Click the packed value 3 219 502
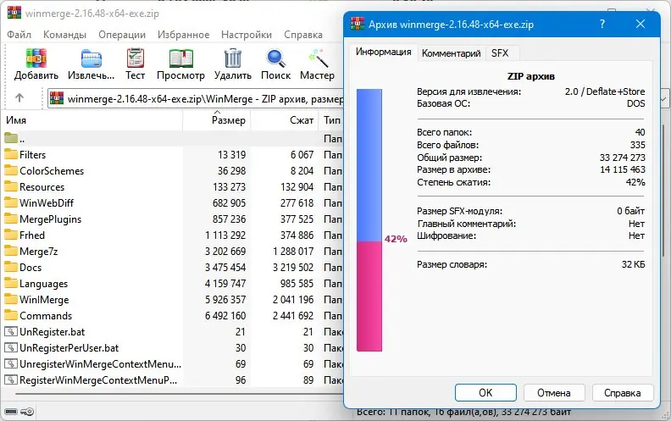The width and height of the screenshot is (671, 421). click(293, 268)
